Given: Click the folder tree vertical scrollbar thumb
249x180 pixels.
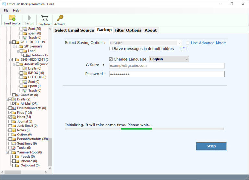Looking at the screenshot, I should [x=50, y=152].
